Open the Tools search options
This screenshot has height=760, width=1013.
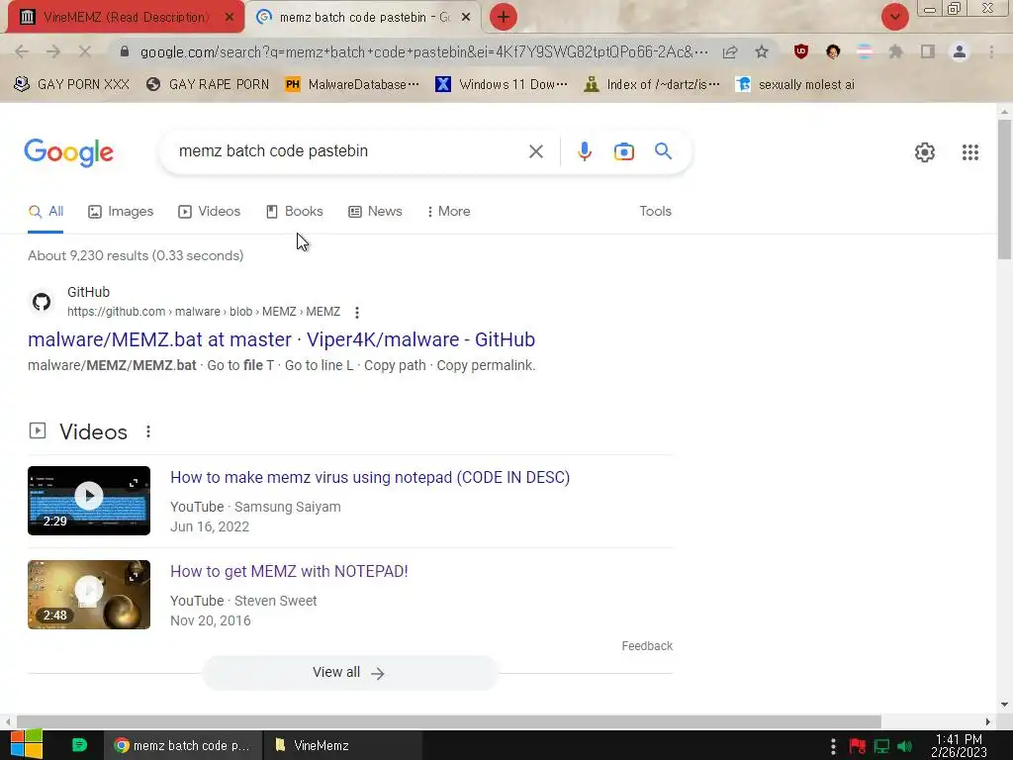coord(655,212)
